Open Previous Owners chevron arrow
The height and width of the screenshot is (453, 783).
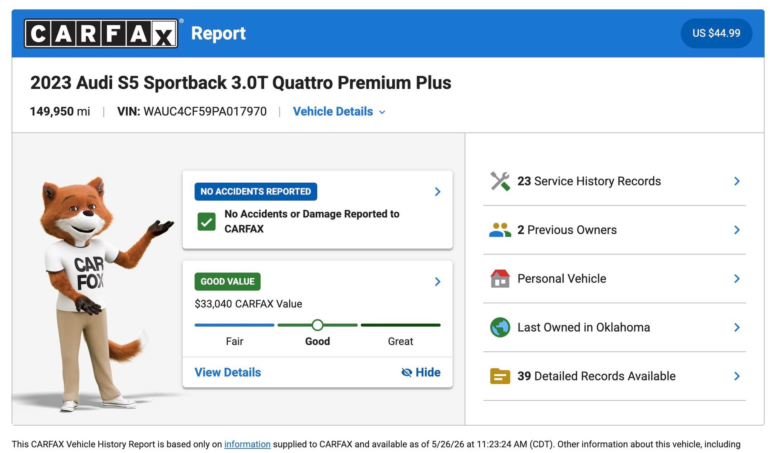(x=737, y=230)
